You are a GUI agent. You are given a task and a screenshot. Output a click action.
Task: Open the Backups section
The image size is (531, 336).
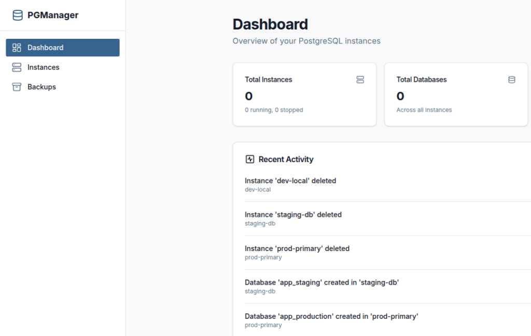pyautogui.click(x=63, y=87)
